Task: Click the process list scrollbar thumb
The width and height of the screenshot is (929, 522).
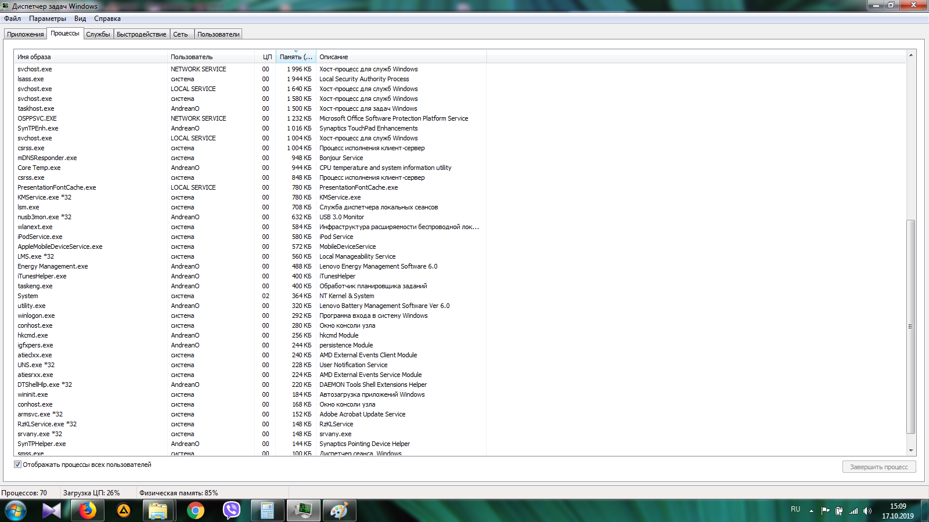Action: pos(911,327)
